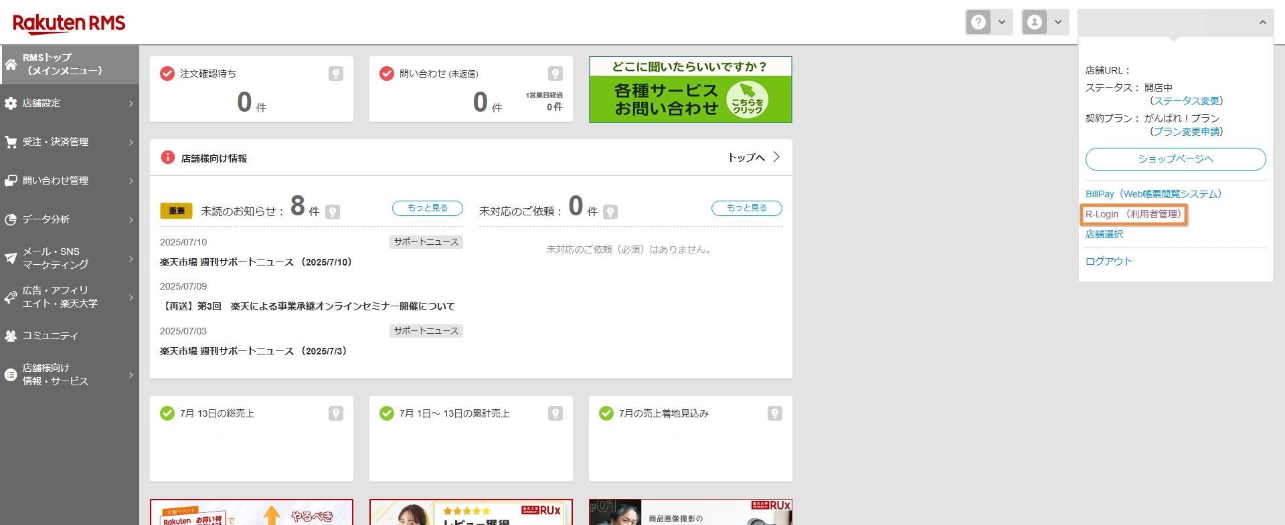Collapse the shop info panel arrow
1285x525 pixels.
pyautogui.click(x=1262, y=22)
